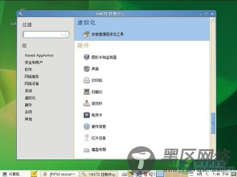Screen dimensions: 237x177
Task: Select the 软件 group
Action: [x=28, y=69]
